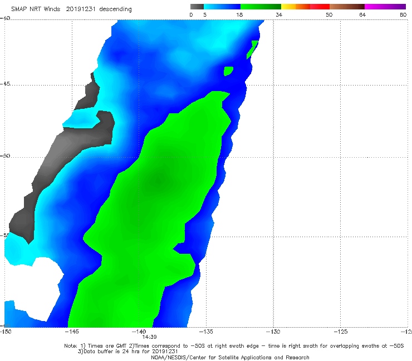Click the date '20191231' in the title
The image size is (412, 361).
(x=80, y=9)
